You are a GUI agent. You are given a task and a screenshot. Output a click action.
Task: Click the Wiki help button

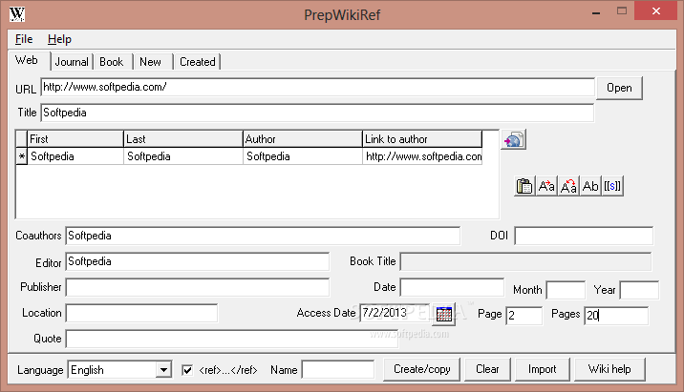[609, 369]
